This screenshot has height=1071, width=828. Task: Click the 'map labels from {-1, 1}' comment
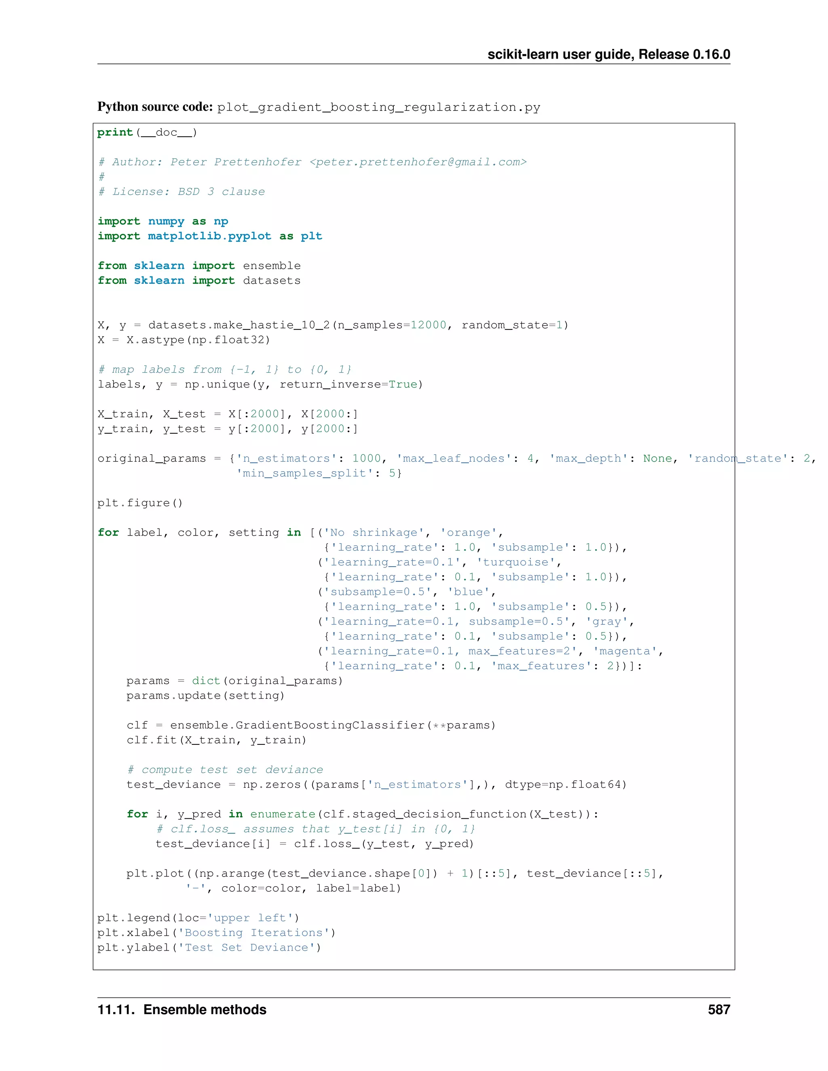225,370
